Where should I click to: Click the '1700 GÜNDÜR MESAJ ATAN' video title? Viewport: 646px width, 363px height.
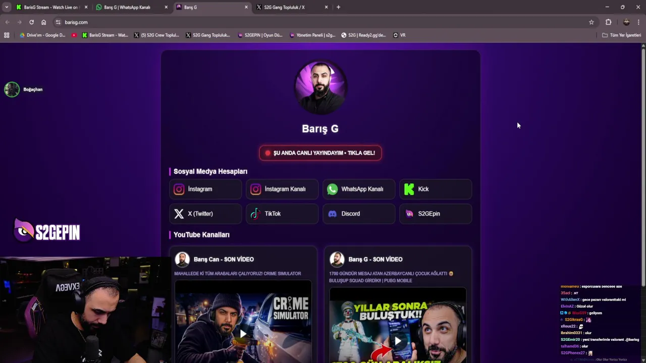tap(391, 277)
